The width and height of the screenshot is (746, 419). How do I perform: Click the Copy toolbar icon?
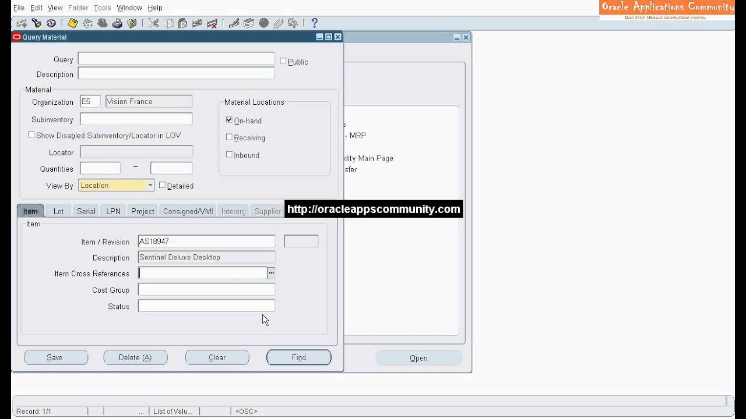tap(168, 23)
